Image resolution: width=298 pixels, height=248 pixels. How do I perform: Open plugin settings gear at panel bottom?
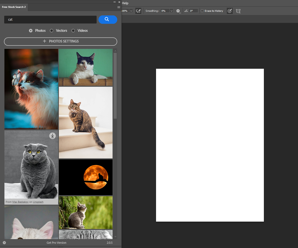tap(4, 243)
